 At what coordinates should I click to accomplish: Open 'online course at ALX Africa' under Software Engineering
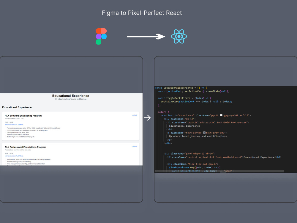[x=14, y=125]
